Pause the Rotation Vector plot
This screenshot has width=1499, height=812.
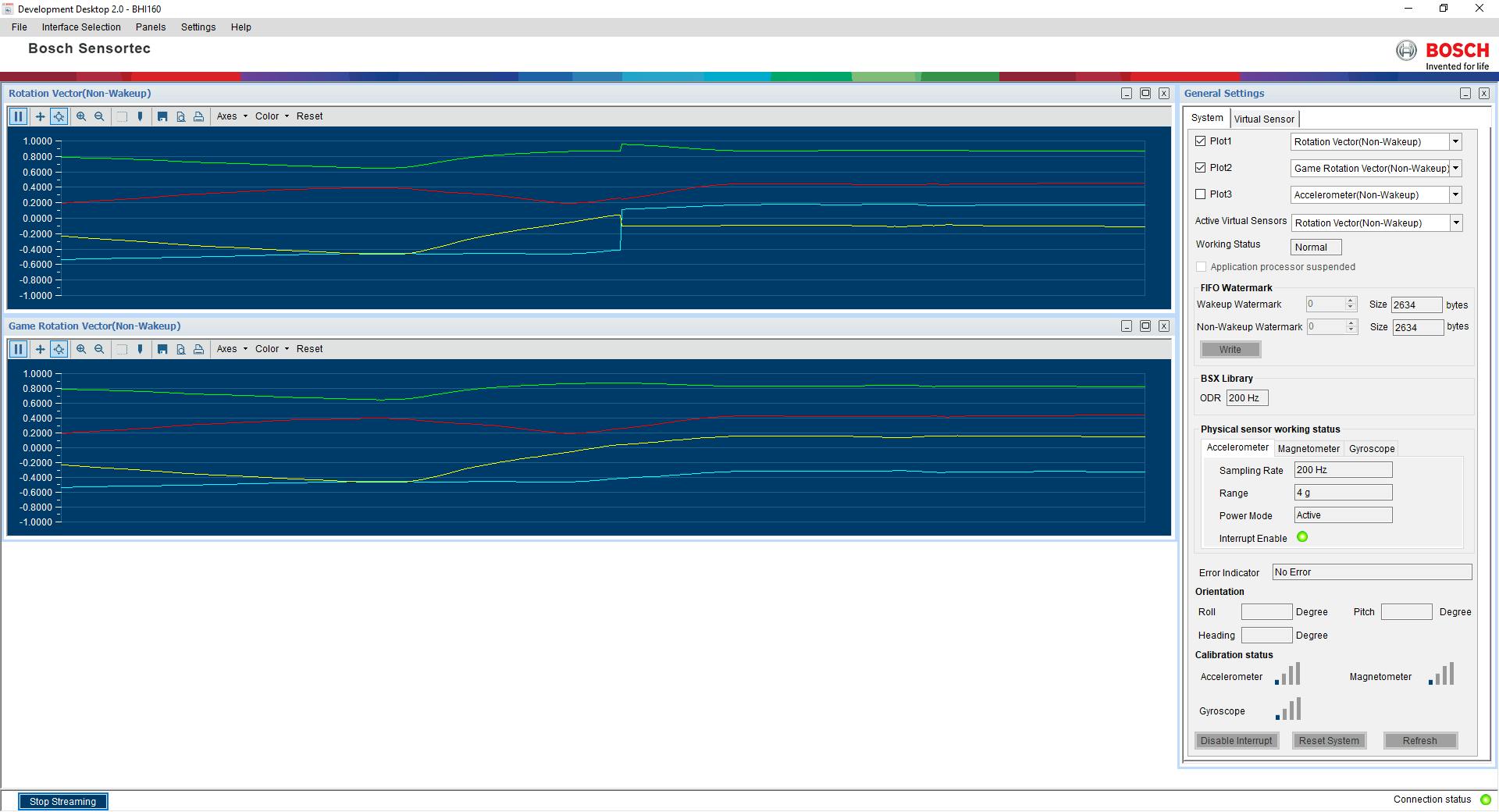tap(18, 116)
